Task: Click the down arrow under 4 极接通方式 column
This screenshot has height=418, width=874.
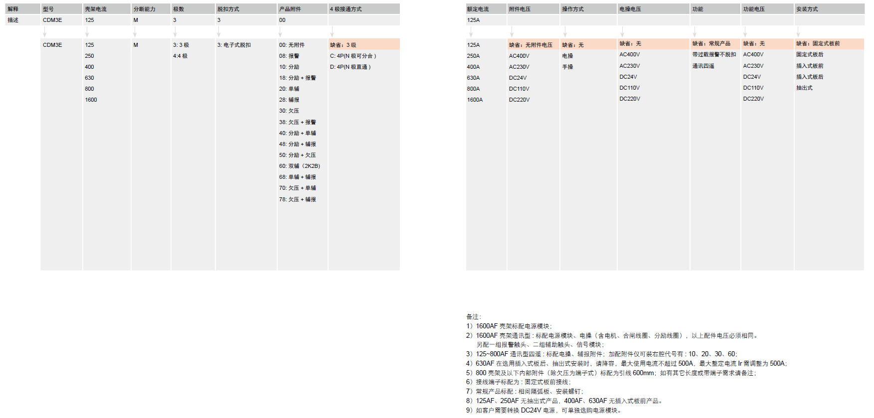Action: [x=332, y=32]
